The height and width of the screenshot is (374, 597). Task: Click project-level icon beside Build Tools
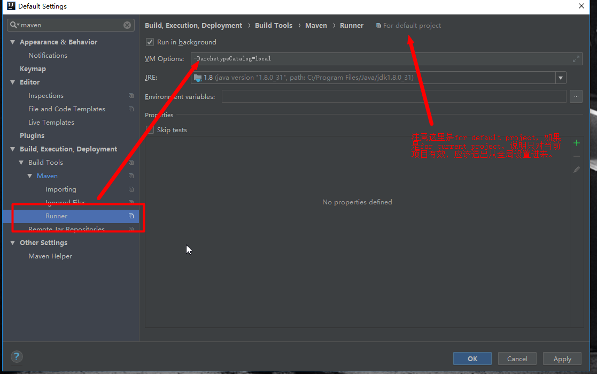click(x=131, y=163)
